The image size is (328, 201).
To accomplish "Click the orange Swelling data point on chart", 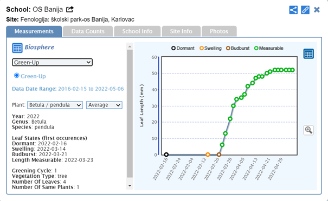I will (208, 155).
